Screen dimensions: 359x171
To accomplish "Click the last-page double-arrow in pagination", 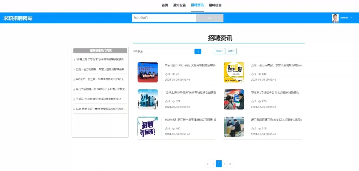I will click(x=230, y=164).
